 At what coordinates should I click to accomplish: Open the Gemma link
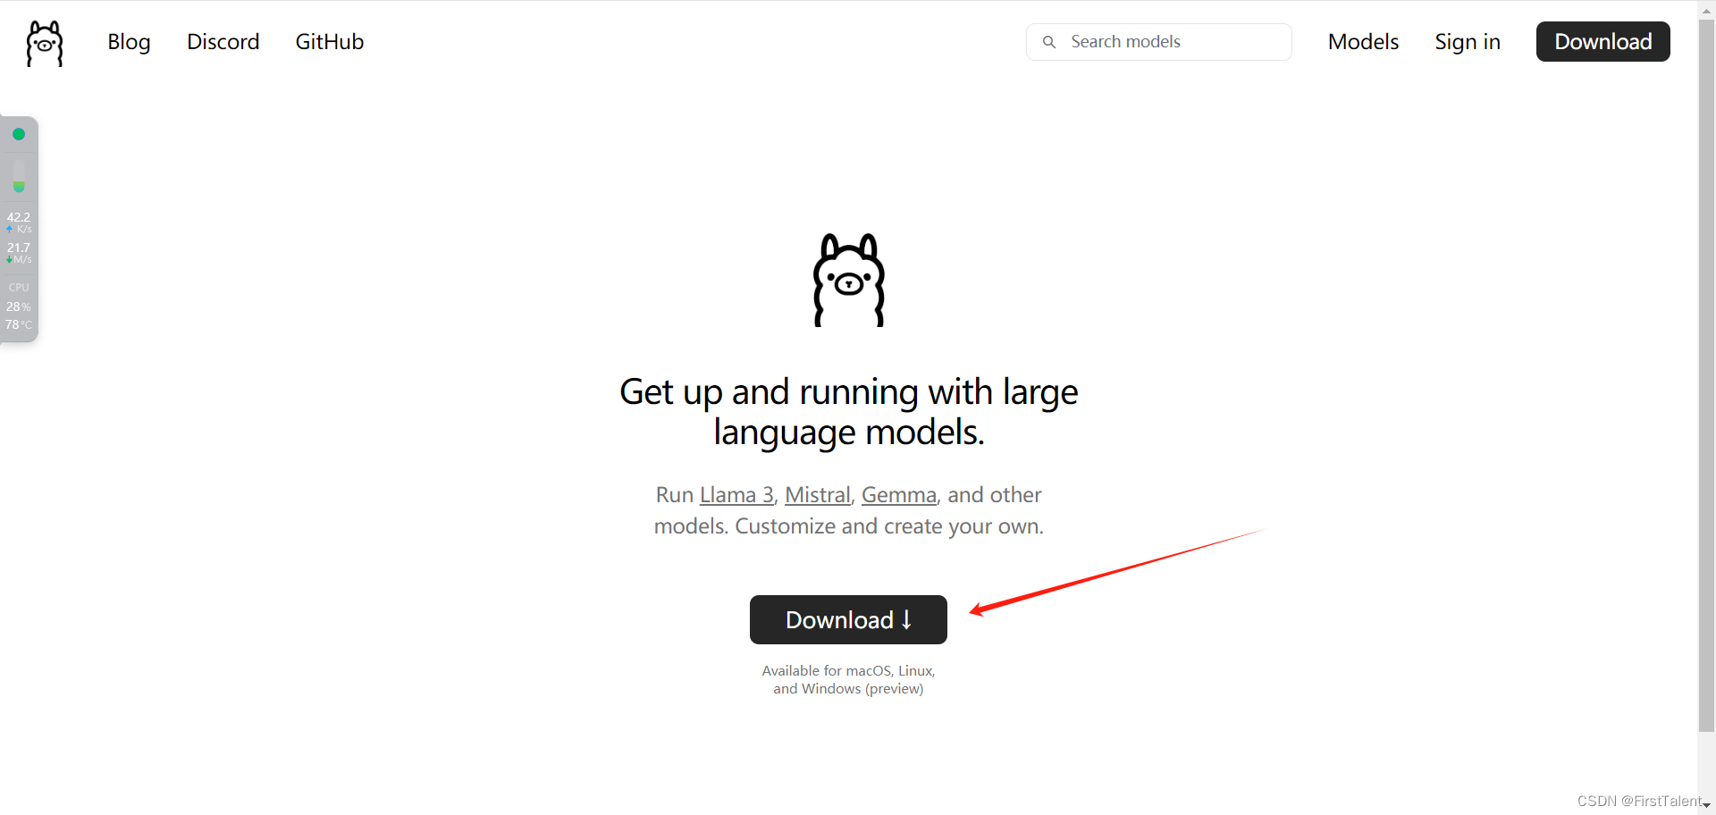point(899,495)
